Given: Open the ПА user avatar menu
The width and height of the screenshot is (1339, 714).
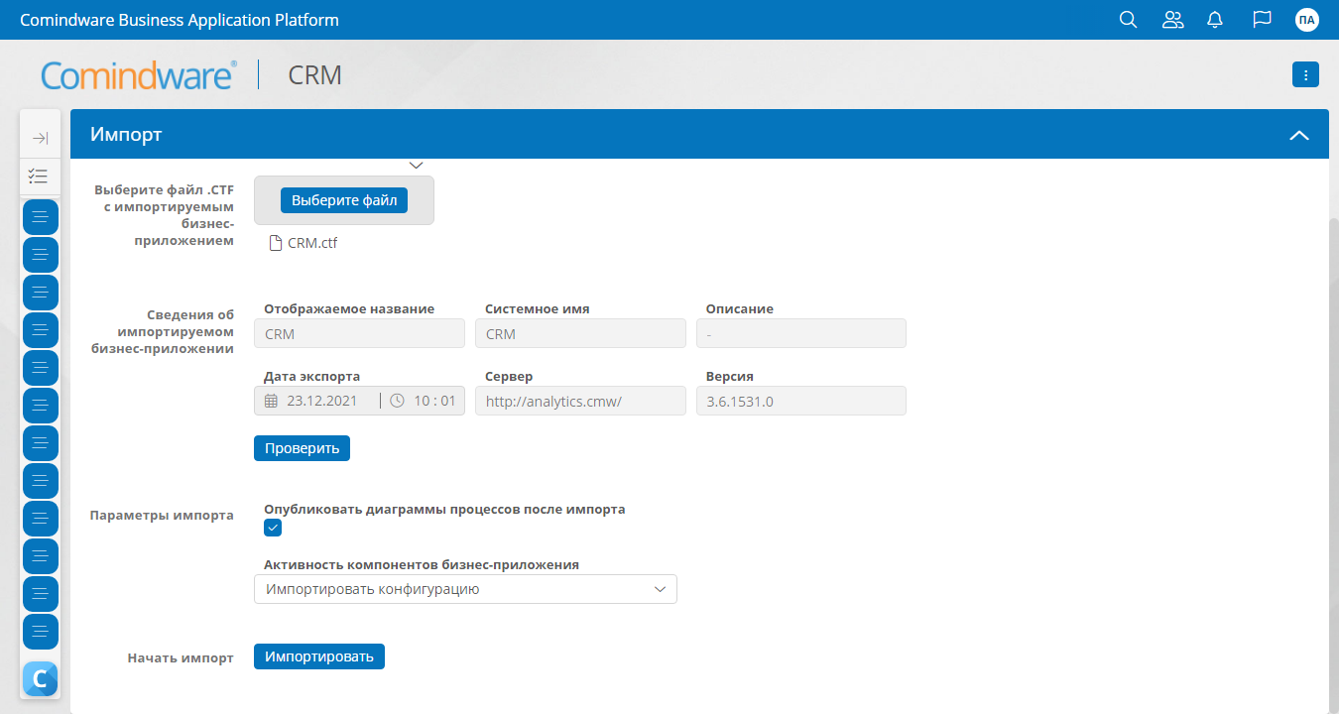Looking at the screenshot, I should point(1307,20).
